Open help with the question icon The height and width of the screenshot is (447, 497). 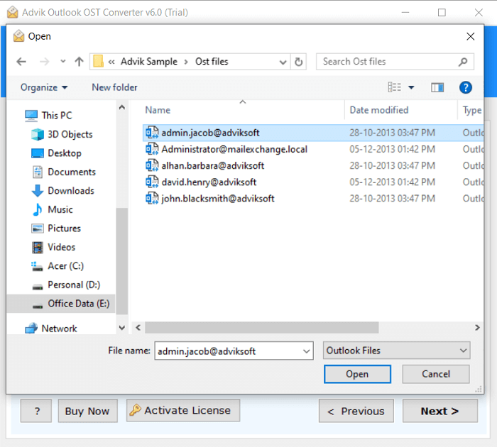466,87
